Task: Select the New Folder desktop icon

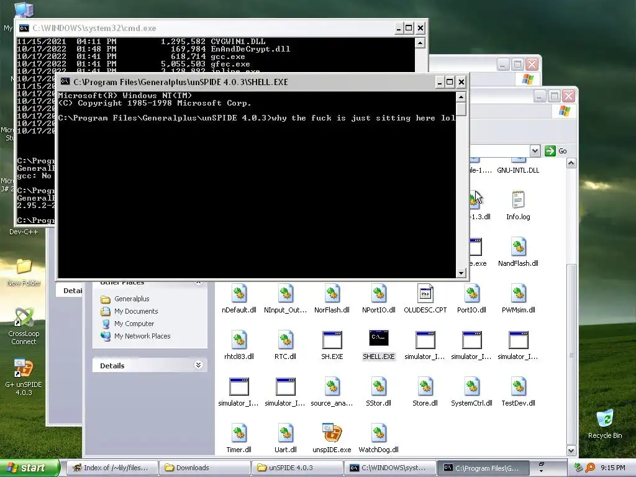Action: pos(24,267)
